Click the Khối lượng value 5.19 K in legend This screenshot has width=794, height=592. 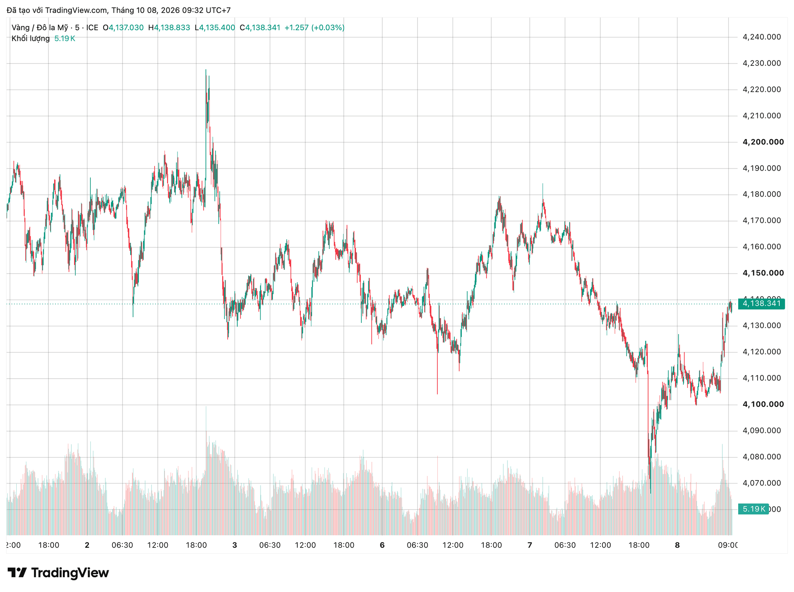click(65, 38)
